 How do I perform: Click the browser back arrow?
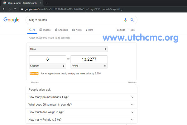(4, 9)
